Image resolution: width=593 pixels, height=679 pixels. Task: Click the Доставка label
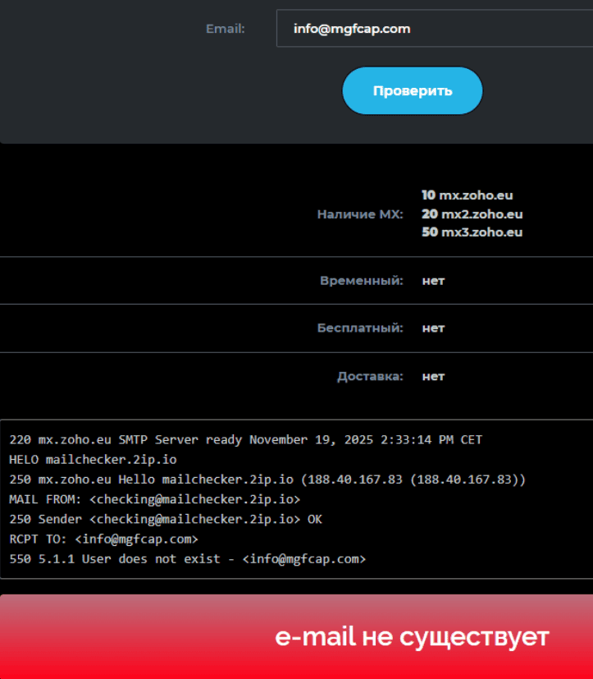click(370, 377)
